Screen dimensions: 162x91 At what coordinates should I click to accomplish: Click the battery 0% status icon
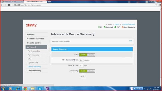coord(99,27)
